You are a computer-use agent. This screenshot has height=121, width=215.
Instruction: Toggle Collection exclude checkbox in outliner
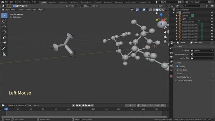click(177, 13)
